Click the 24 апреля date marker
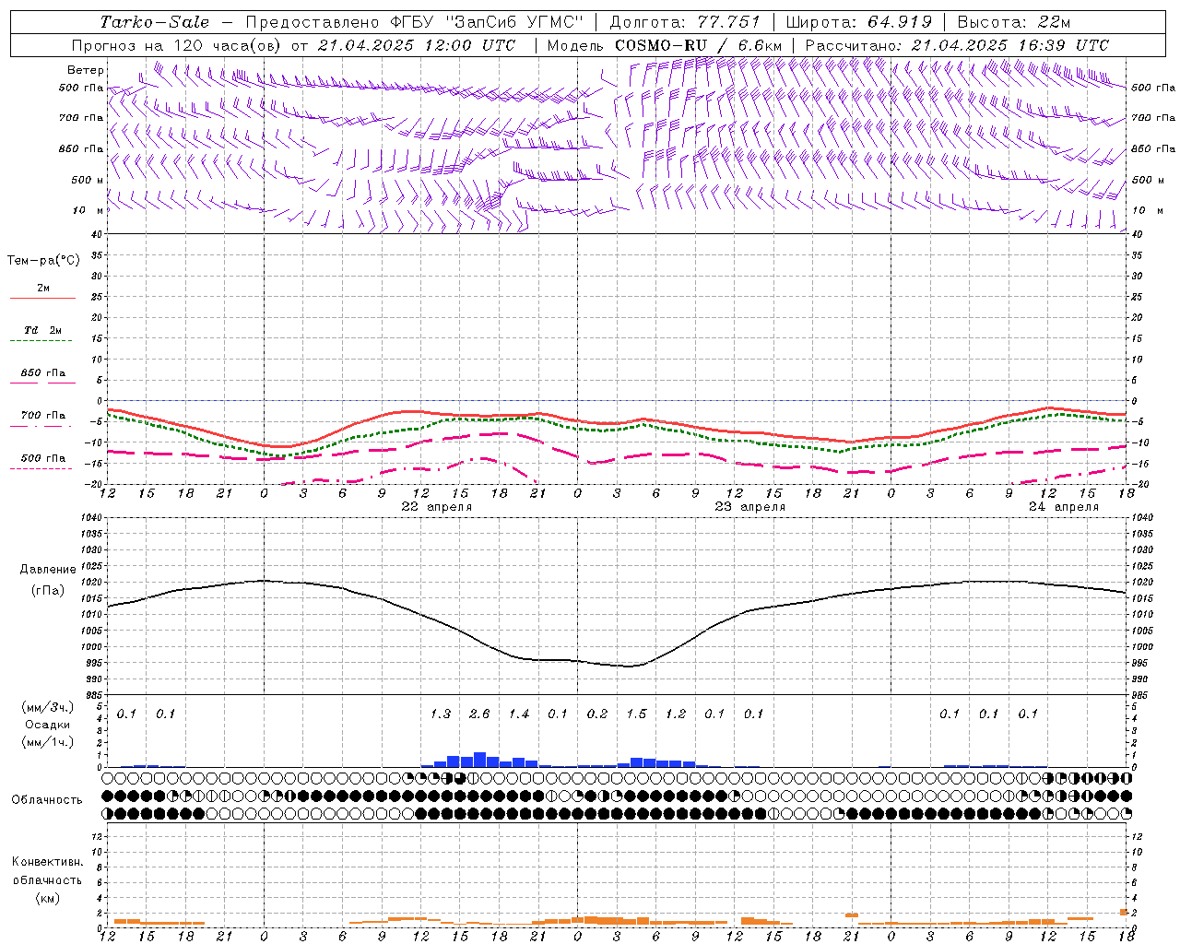The height and width of the screenshot is (944, 1180). pyautogui.click(x=1064, y=507)
